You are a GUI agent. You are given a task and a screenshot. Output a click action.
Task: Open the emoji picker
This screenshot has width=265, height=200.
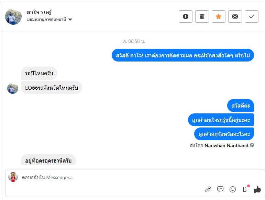pyautogui.click(x=233, y=189)
